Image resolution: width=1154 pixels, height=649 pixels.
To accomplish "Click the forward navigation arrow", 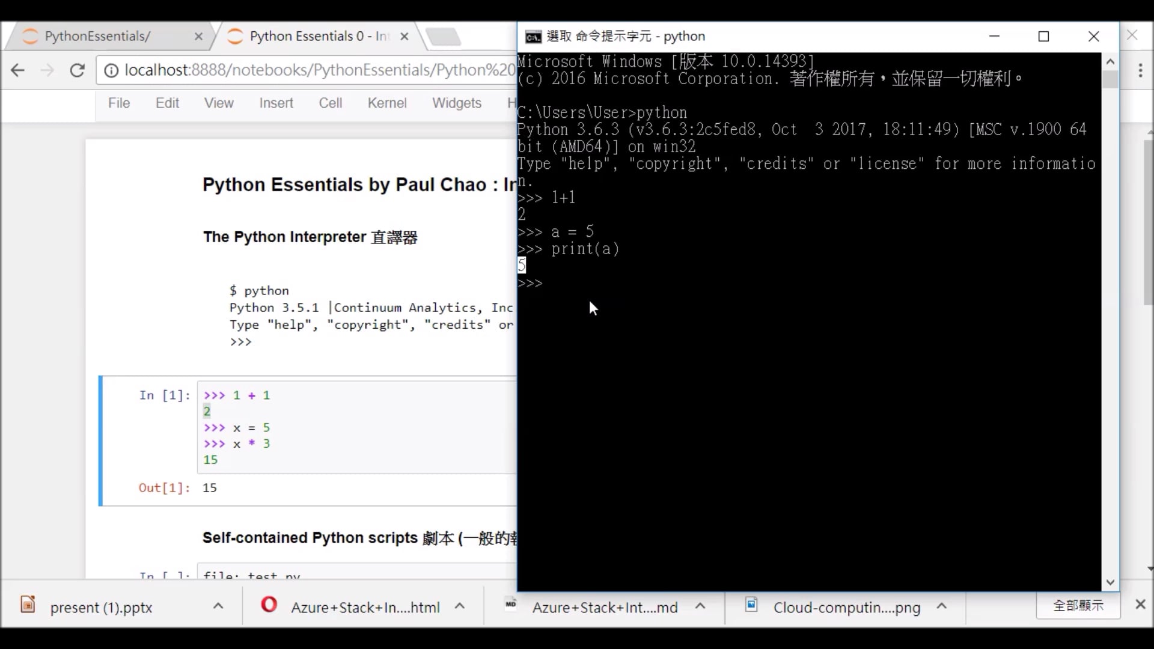I will coord(47,70).
